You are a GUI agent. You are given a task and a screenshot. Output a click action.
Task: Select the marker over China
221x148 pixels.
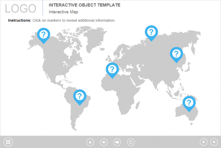[176, 54]
